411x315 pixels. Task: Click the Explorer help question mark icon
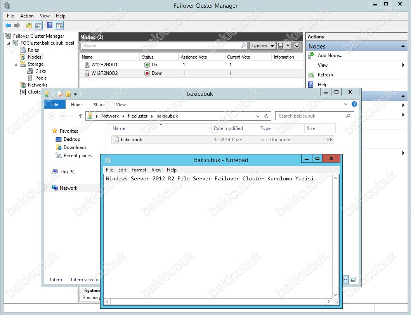tap(354, 104)
